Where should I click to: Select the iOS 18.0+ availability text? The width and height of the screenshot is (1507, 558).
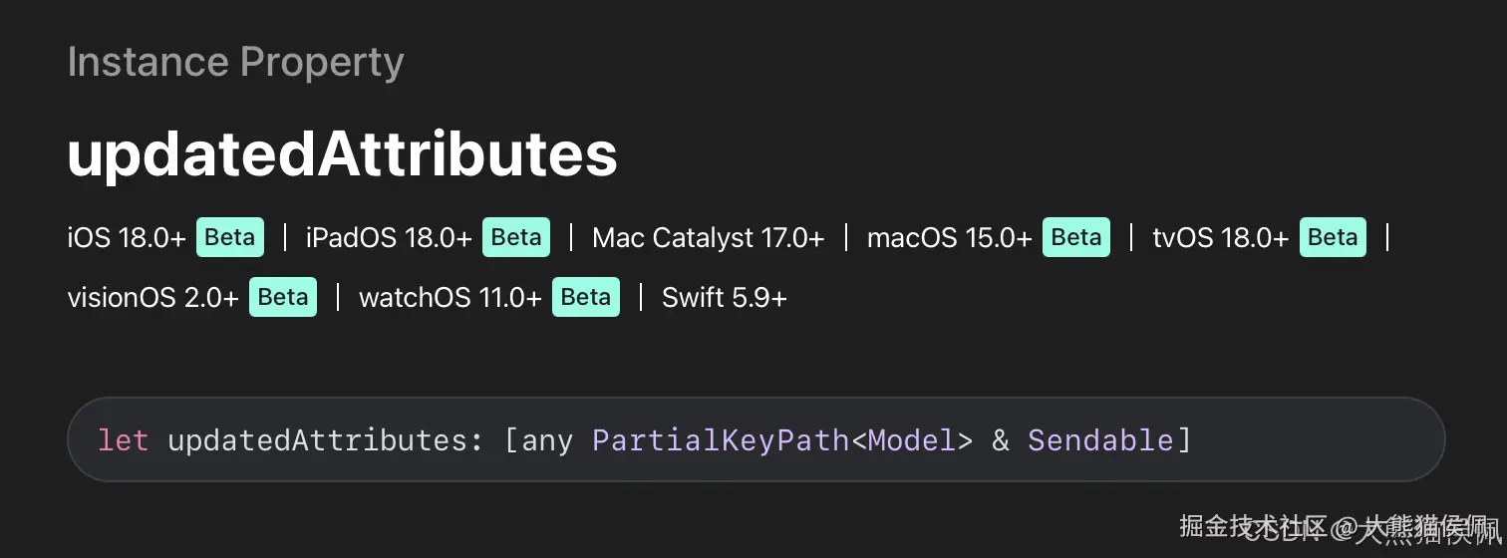[127, 238]
